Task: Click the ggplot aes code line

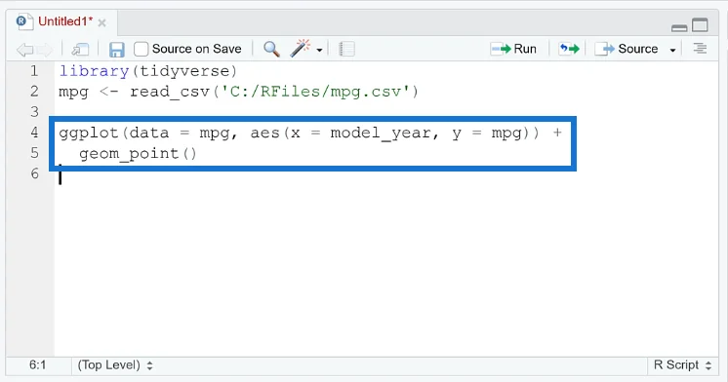Action: 310,134
